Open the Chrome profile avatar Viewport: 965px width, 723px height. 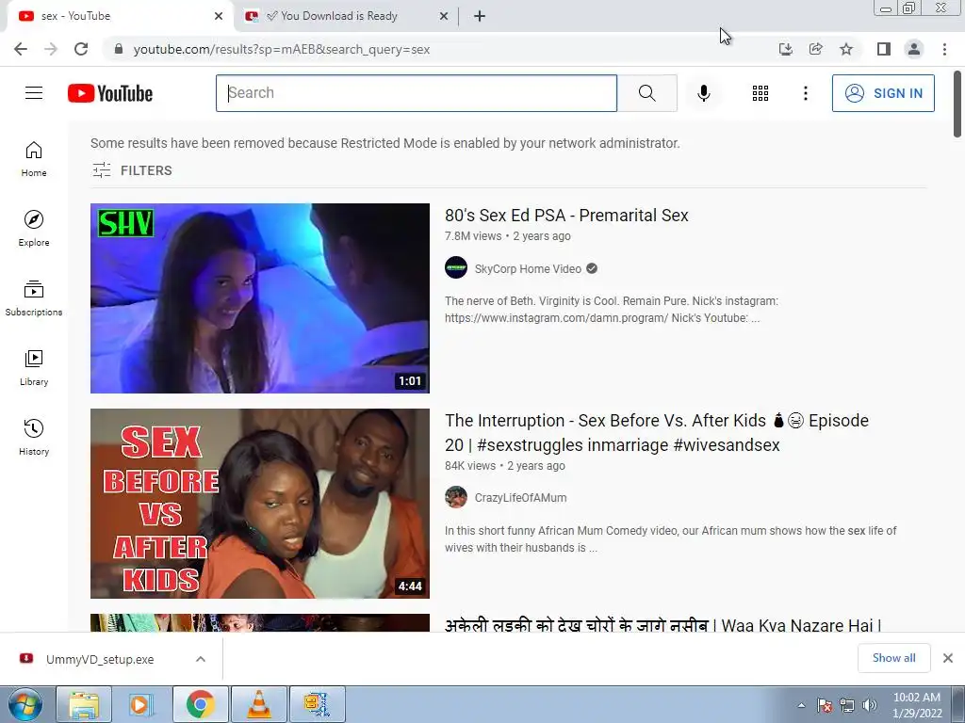(914, 49)
